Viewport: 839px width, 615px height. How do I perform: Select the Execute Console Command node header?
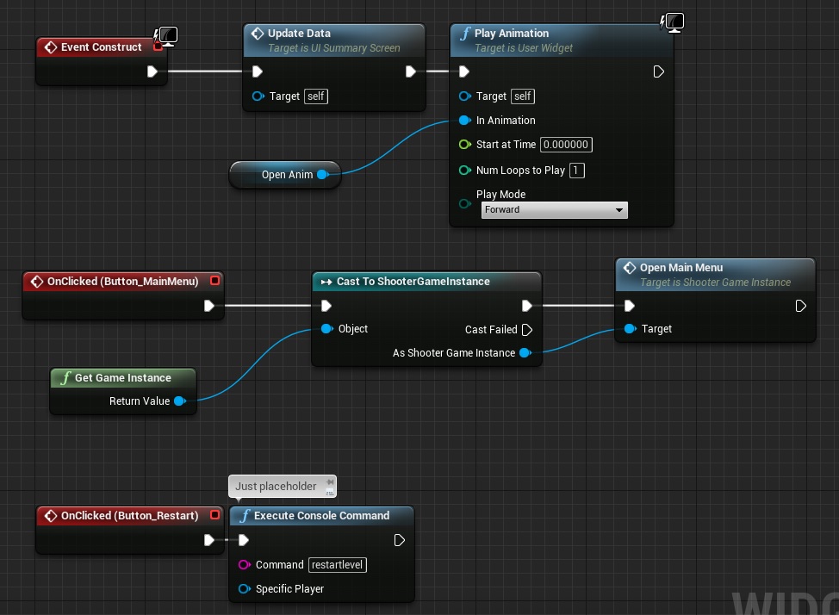click(x=321, y=516)
